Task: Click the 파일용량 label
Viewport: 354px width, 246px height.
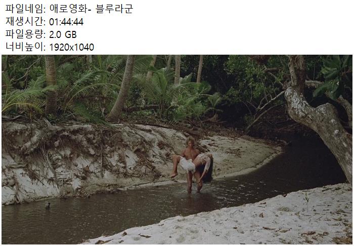Action: pos(25,34)
